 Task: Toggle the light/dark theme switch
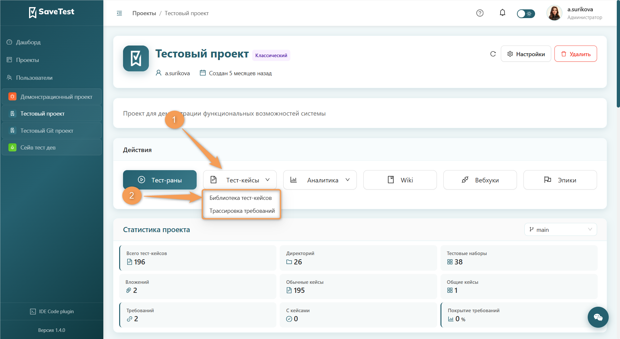pyautogui.click(x=526, y=14)
